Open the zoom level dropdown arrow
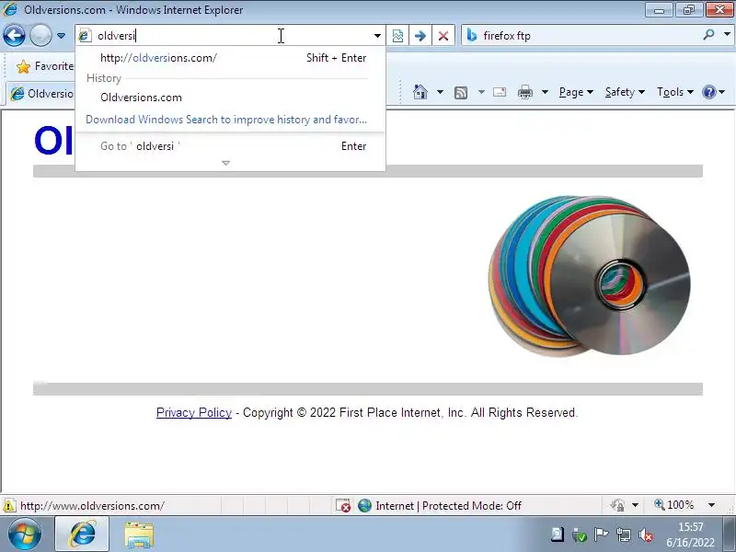The width and height of the screenshot is (736, 552). (x=711, y=505)
